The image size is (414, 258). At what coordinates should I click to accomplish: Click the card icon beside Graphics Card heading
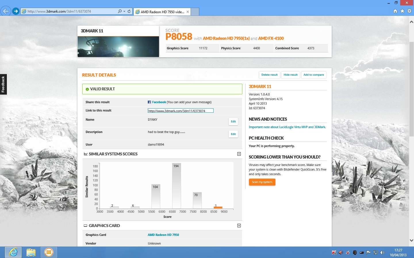pos(85,226)
